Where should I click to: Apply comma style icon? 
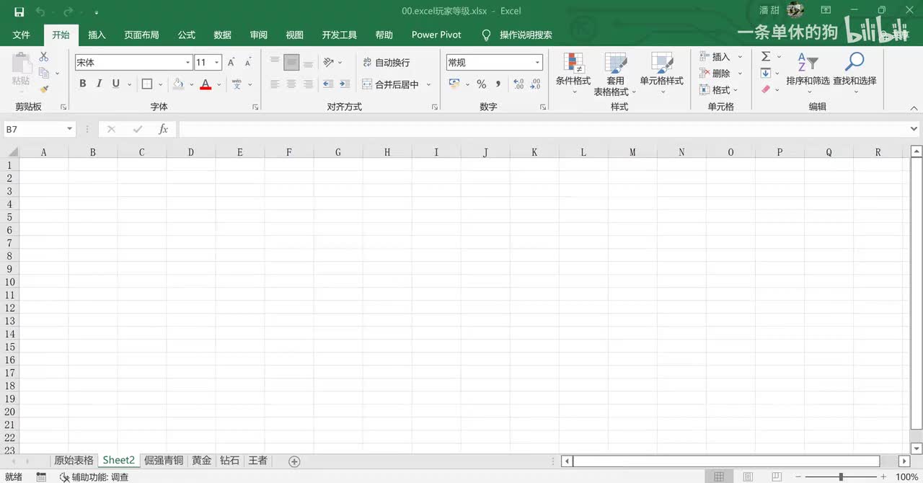coord(498,84)
